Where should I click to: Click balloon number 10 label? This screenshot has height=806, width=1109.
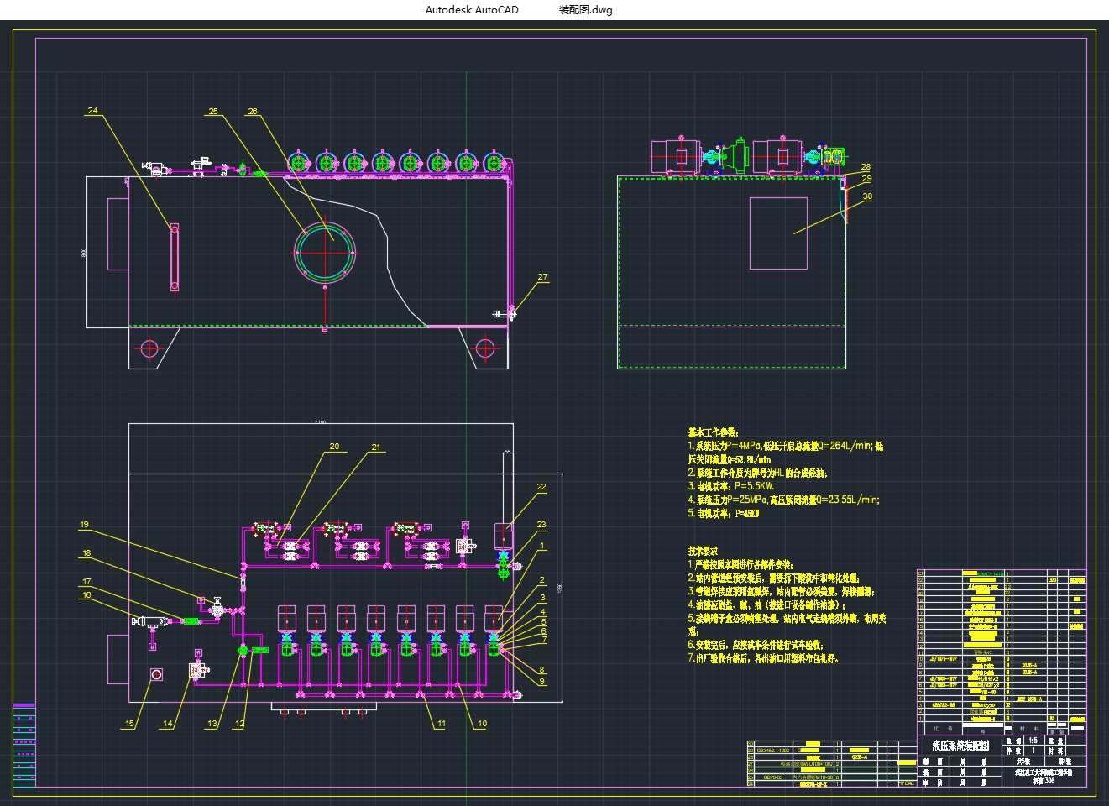(x=482, y=724)
